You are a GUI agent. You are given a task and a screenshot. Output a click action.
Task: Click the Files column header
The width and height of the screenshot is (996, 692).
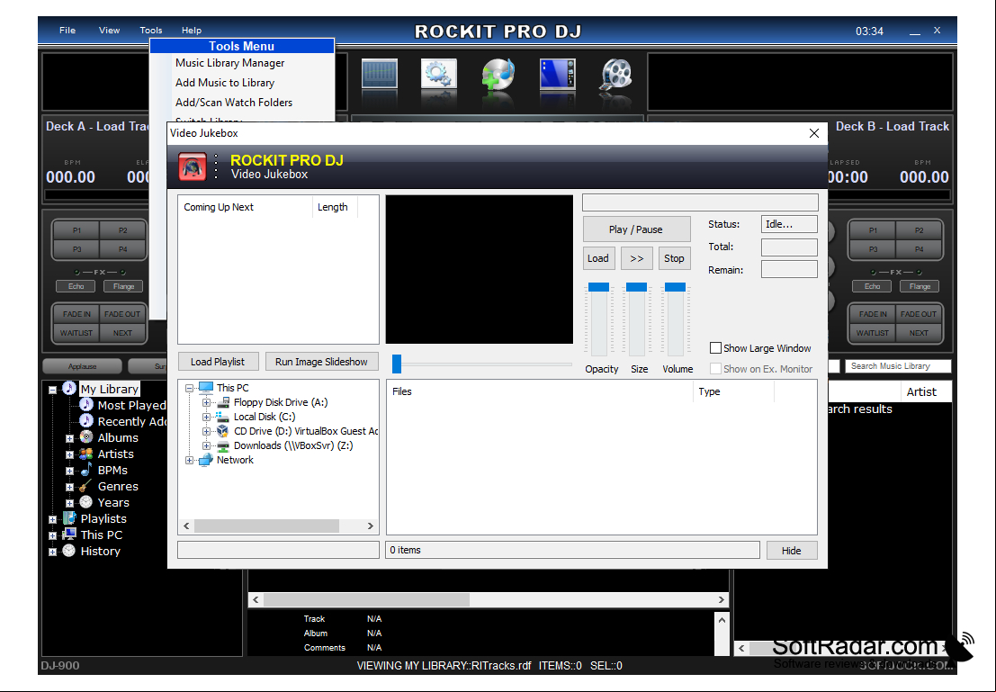539,391
